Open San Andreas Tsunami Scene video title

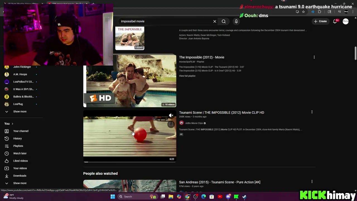coord(219,182)
